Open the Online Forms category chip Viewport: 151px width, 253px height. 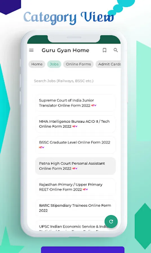(78, 64)
